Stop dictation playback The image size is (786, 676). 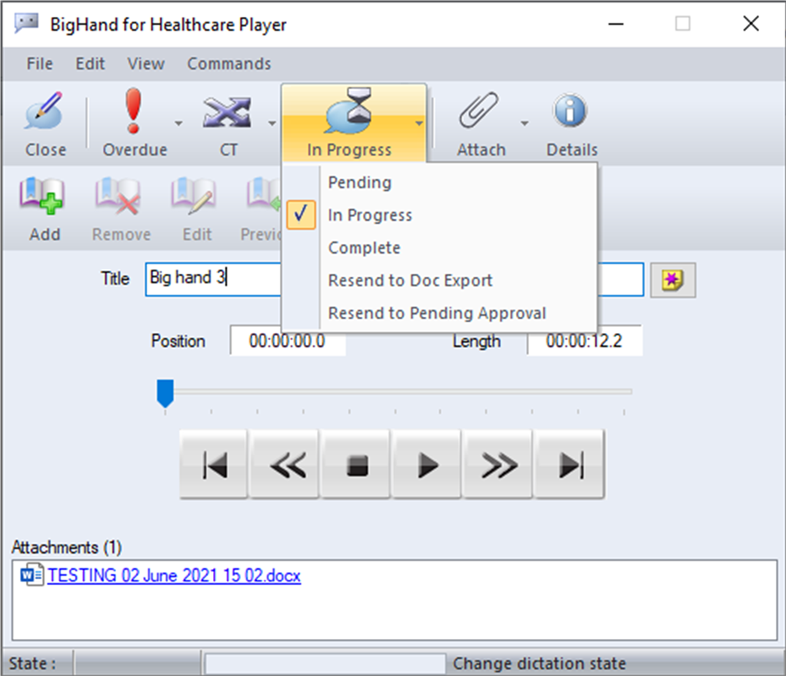tap(356, 464)
